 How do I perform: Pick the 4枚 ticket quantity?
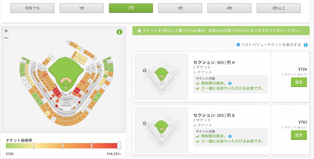(229, 8)
